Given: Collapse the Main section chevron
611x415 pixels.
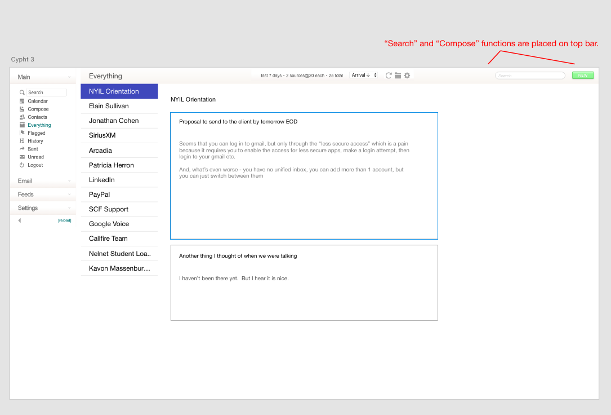Looking at the screenshot, I should coord(69,77).
